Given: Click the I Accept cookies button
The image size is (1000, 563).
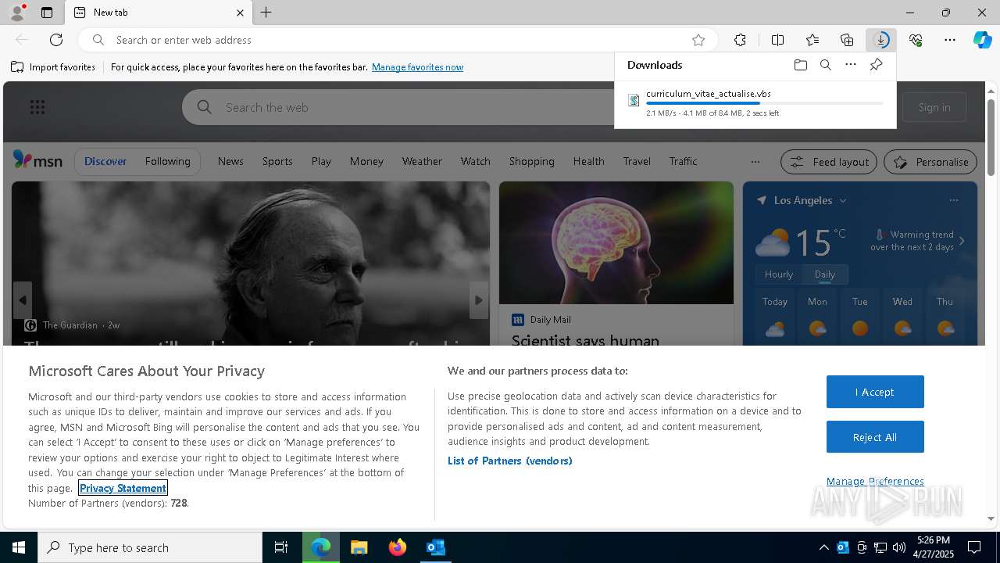Looking at the screenshot, I should click(875, 392).
